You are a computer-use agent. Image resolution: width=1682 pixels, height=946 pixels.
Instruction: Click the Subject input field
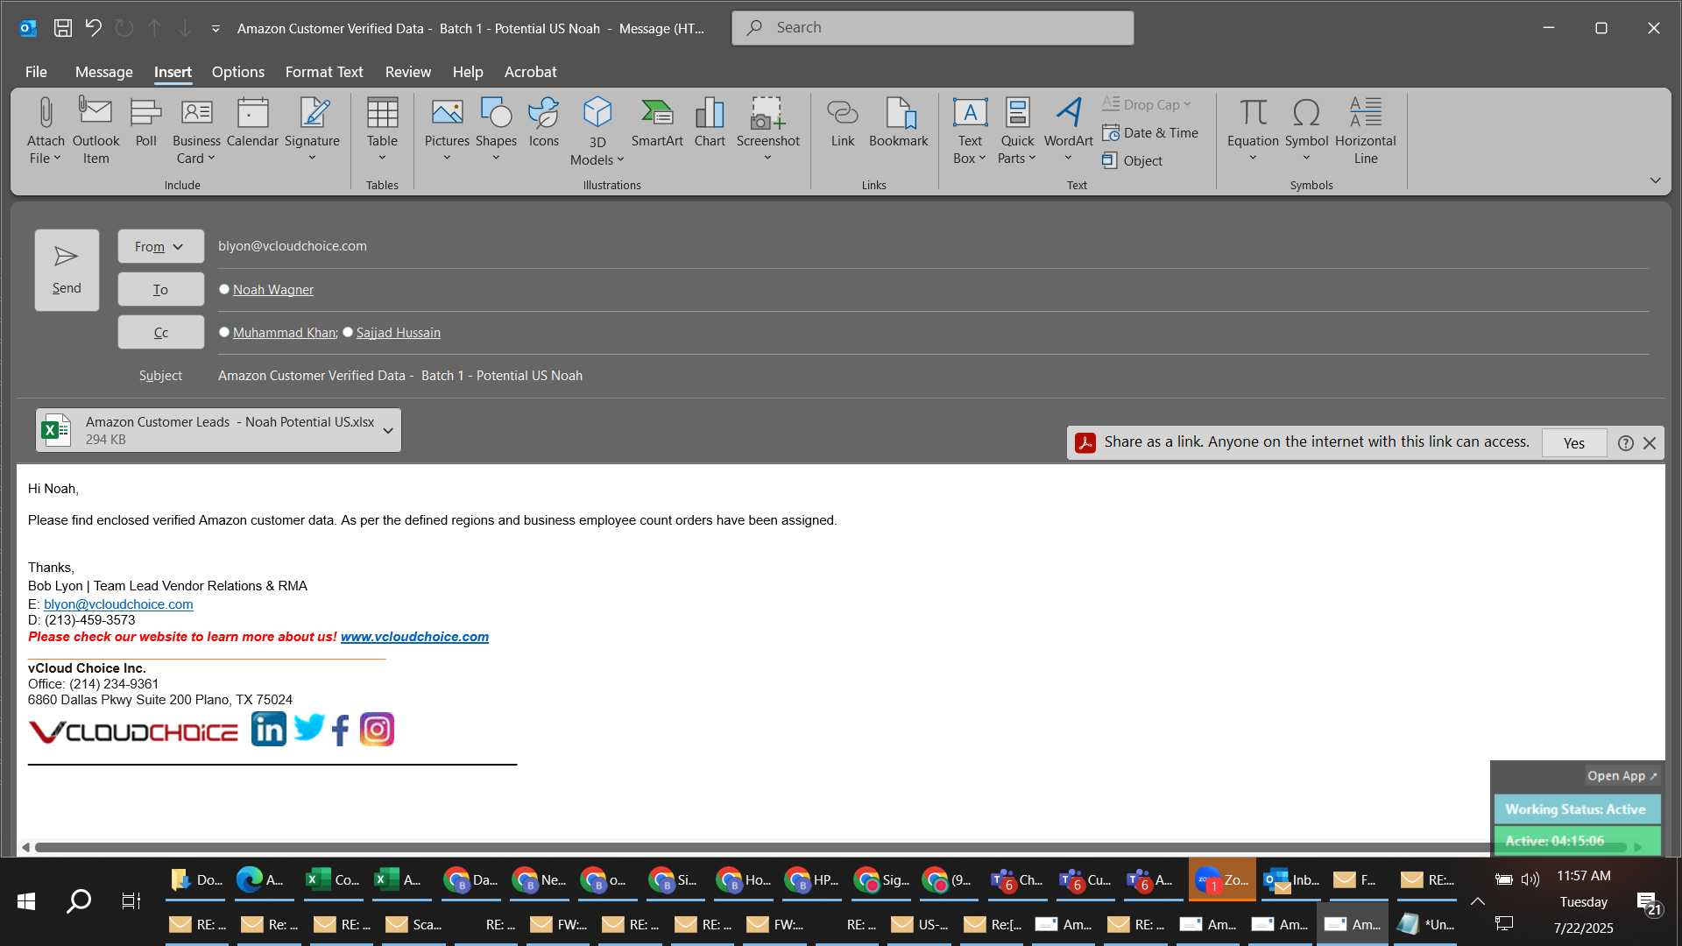(x=933, y=376)
